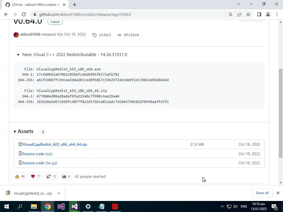Image resolution: width=283 pixels, height=212 pixels.
Task: Open Windows taskbar search
Action: point(20,206)
